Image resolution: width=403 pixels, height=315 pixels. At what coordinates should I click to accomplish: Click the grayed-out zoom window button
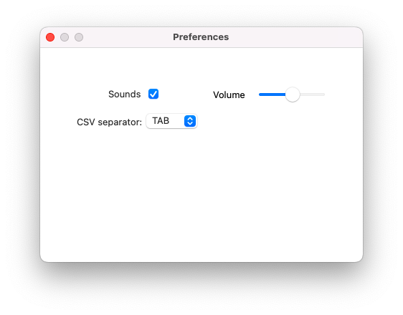pyautogui.click(x=79, y=37)
